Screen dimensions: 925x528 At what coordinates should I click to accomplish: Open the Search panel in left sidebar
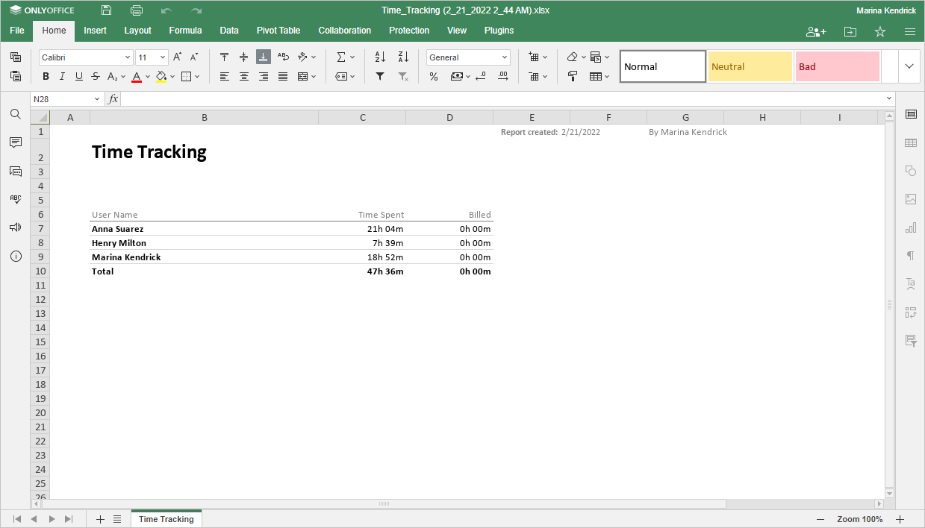click(15, 113)
